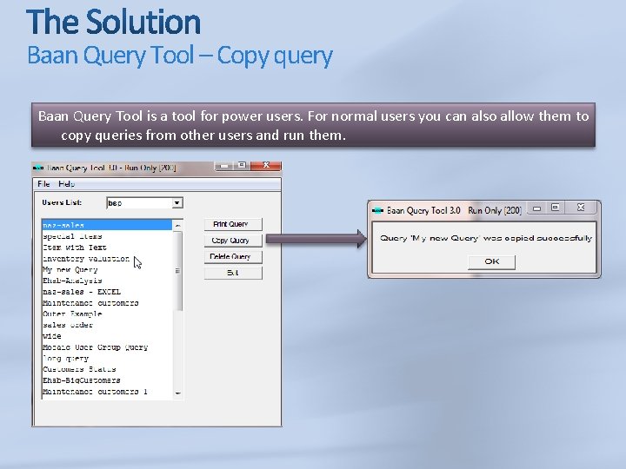
Task: Click the Delete Query button
Action: click(233, 257)
